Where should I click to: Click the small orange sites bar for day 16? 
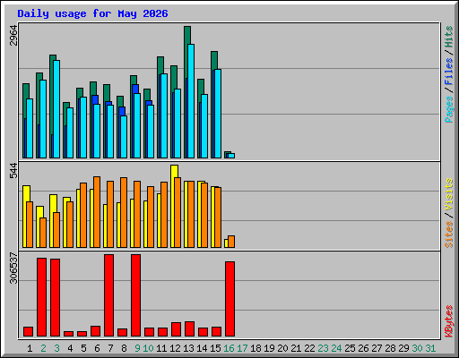coord(231,242)
